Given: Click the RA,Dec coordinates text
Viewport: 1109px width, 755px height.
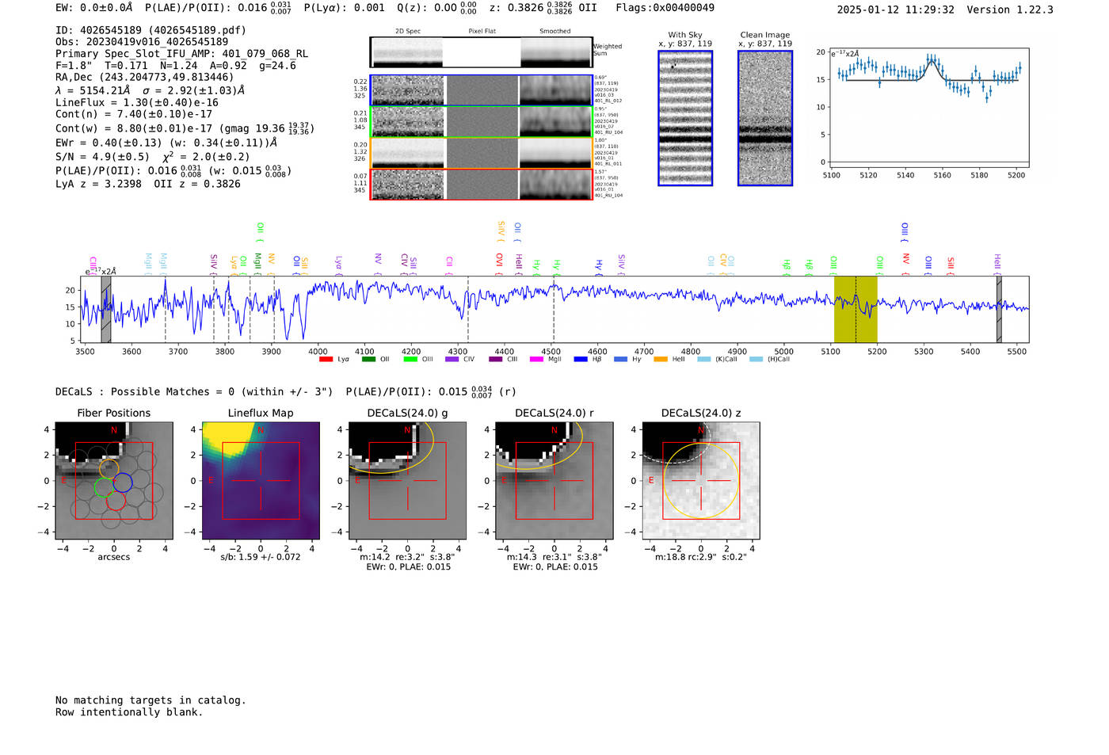Looking at the screenshot, I should pos(145,77).
